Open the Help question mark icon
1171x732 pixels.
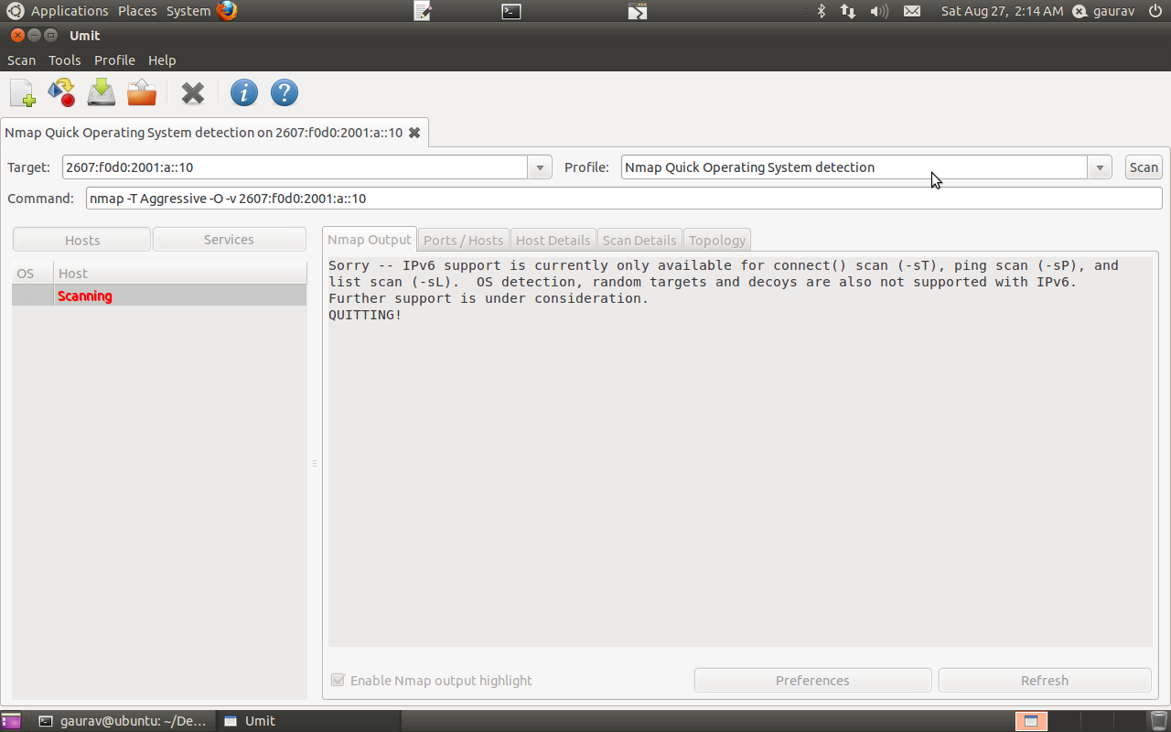pyautogui.click(x=285, y=92)
